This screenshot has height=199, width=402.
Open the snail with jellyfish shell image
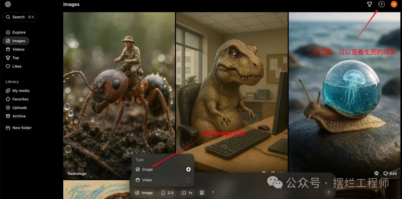(x=344, y=93)
